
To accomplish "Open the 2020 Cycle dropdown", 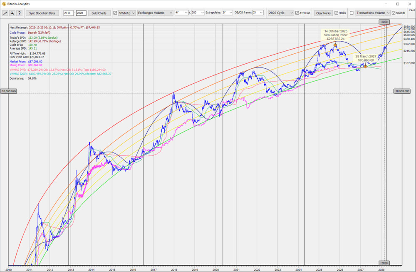I will (280, 13).
